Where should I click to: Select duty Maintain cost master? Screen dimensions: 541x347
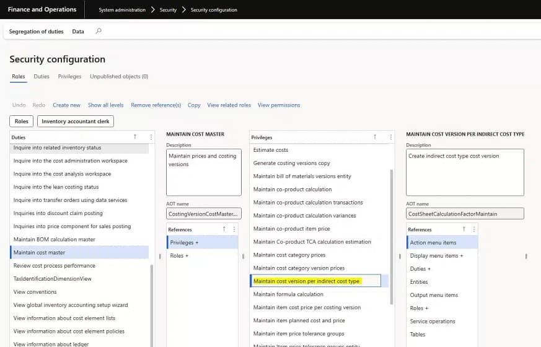pos(79,252)
